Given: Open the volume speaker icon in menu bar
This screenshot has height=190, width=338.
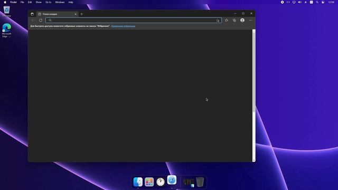Looking at the screenshot, I should [299, 2].
